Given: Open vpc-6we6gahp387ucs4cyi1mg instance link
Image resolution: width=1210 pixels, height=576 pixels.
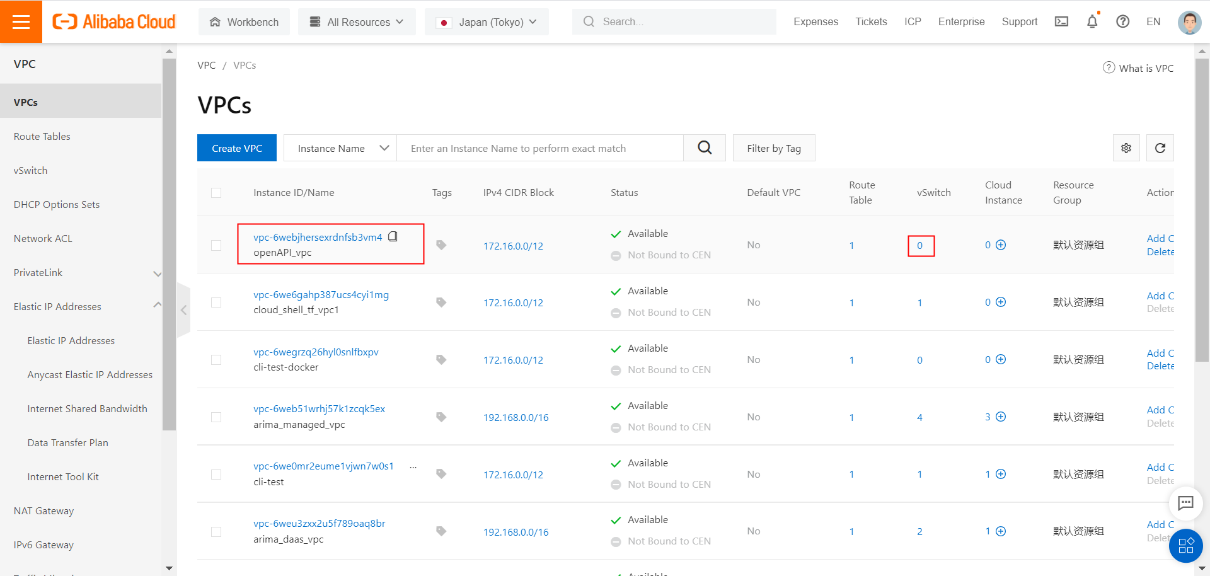Looking at the screenshot, I should (x=321, y=294).
